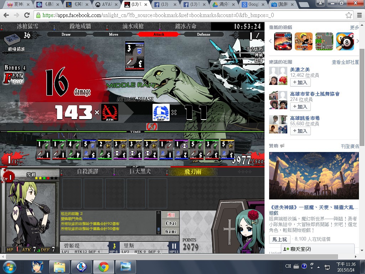Select the yellow star 5 card with blue 3
365x274 pixels.
click(227, 149)
